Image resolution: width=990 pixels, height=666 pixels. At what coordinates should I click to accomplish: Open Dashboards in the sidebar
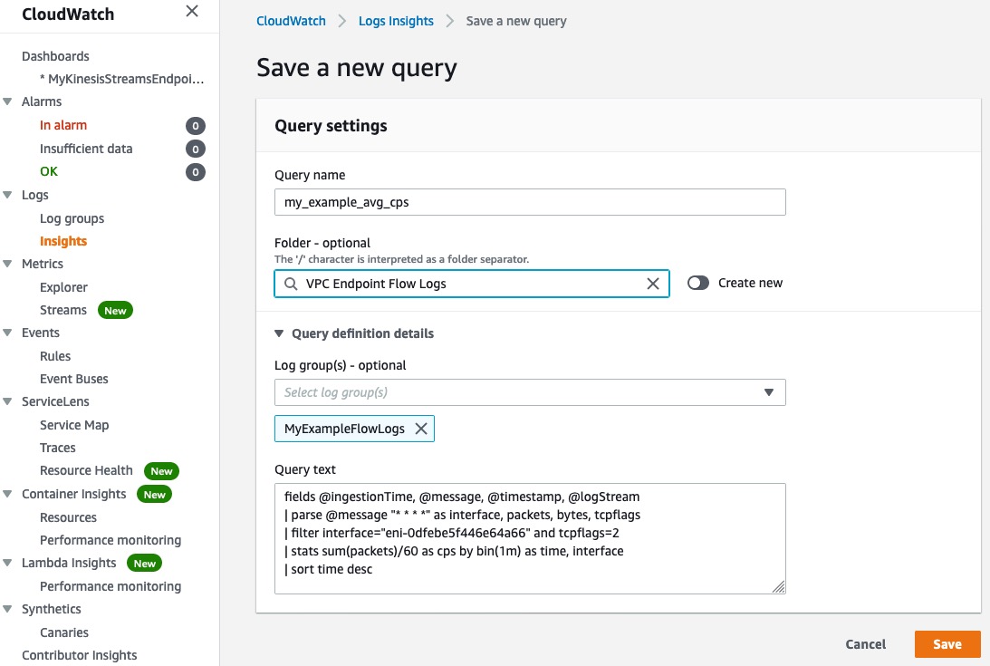(x=55, y=56)
